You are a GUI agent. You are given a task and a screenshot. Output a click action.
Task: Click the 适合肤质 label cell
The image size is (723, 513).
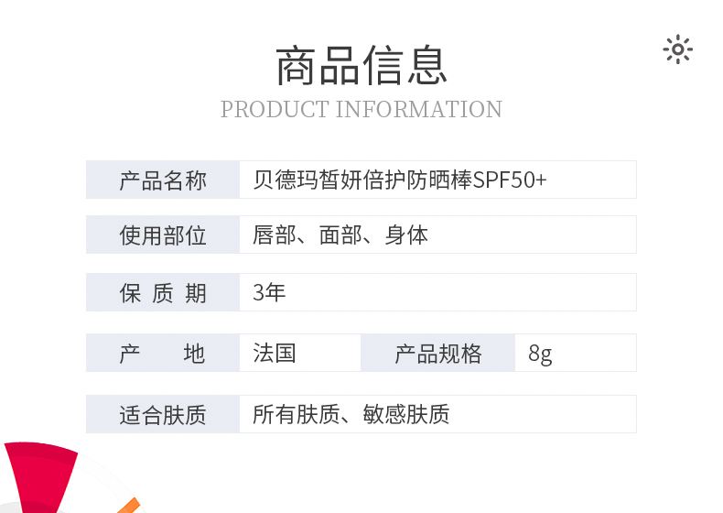point(163,414)
